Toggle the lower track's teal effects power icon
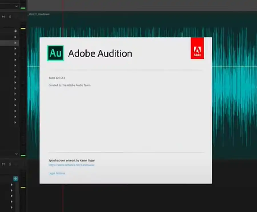The height and width of the screenshot is (212, 257). point(16,178)
